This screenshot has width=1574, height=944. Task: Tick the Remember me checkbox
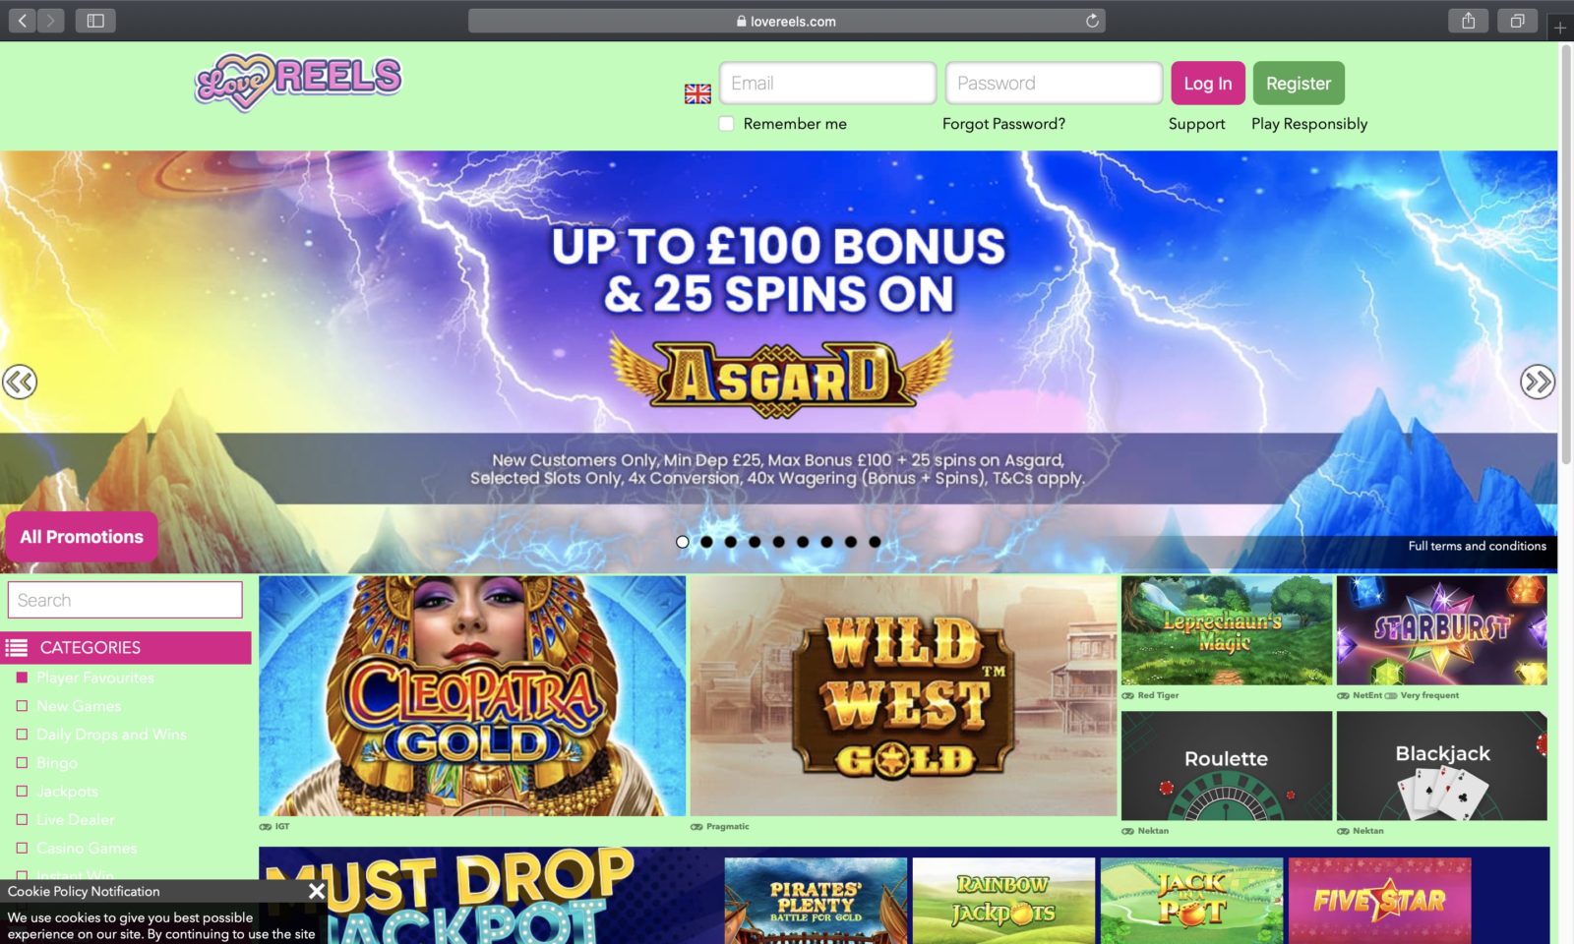click(726, 124)
